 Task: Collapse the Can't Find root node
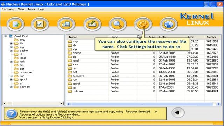(6, 36)
